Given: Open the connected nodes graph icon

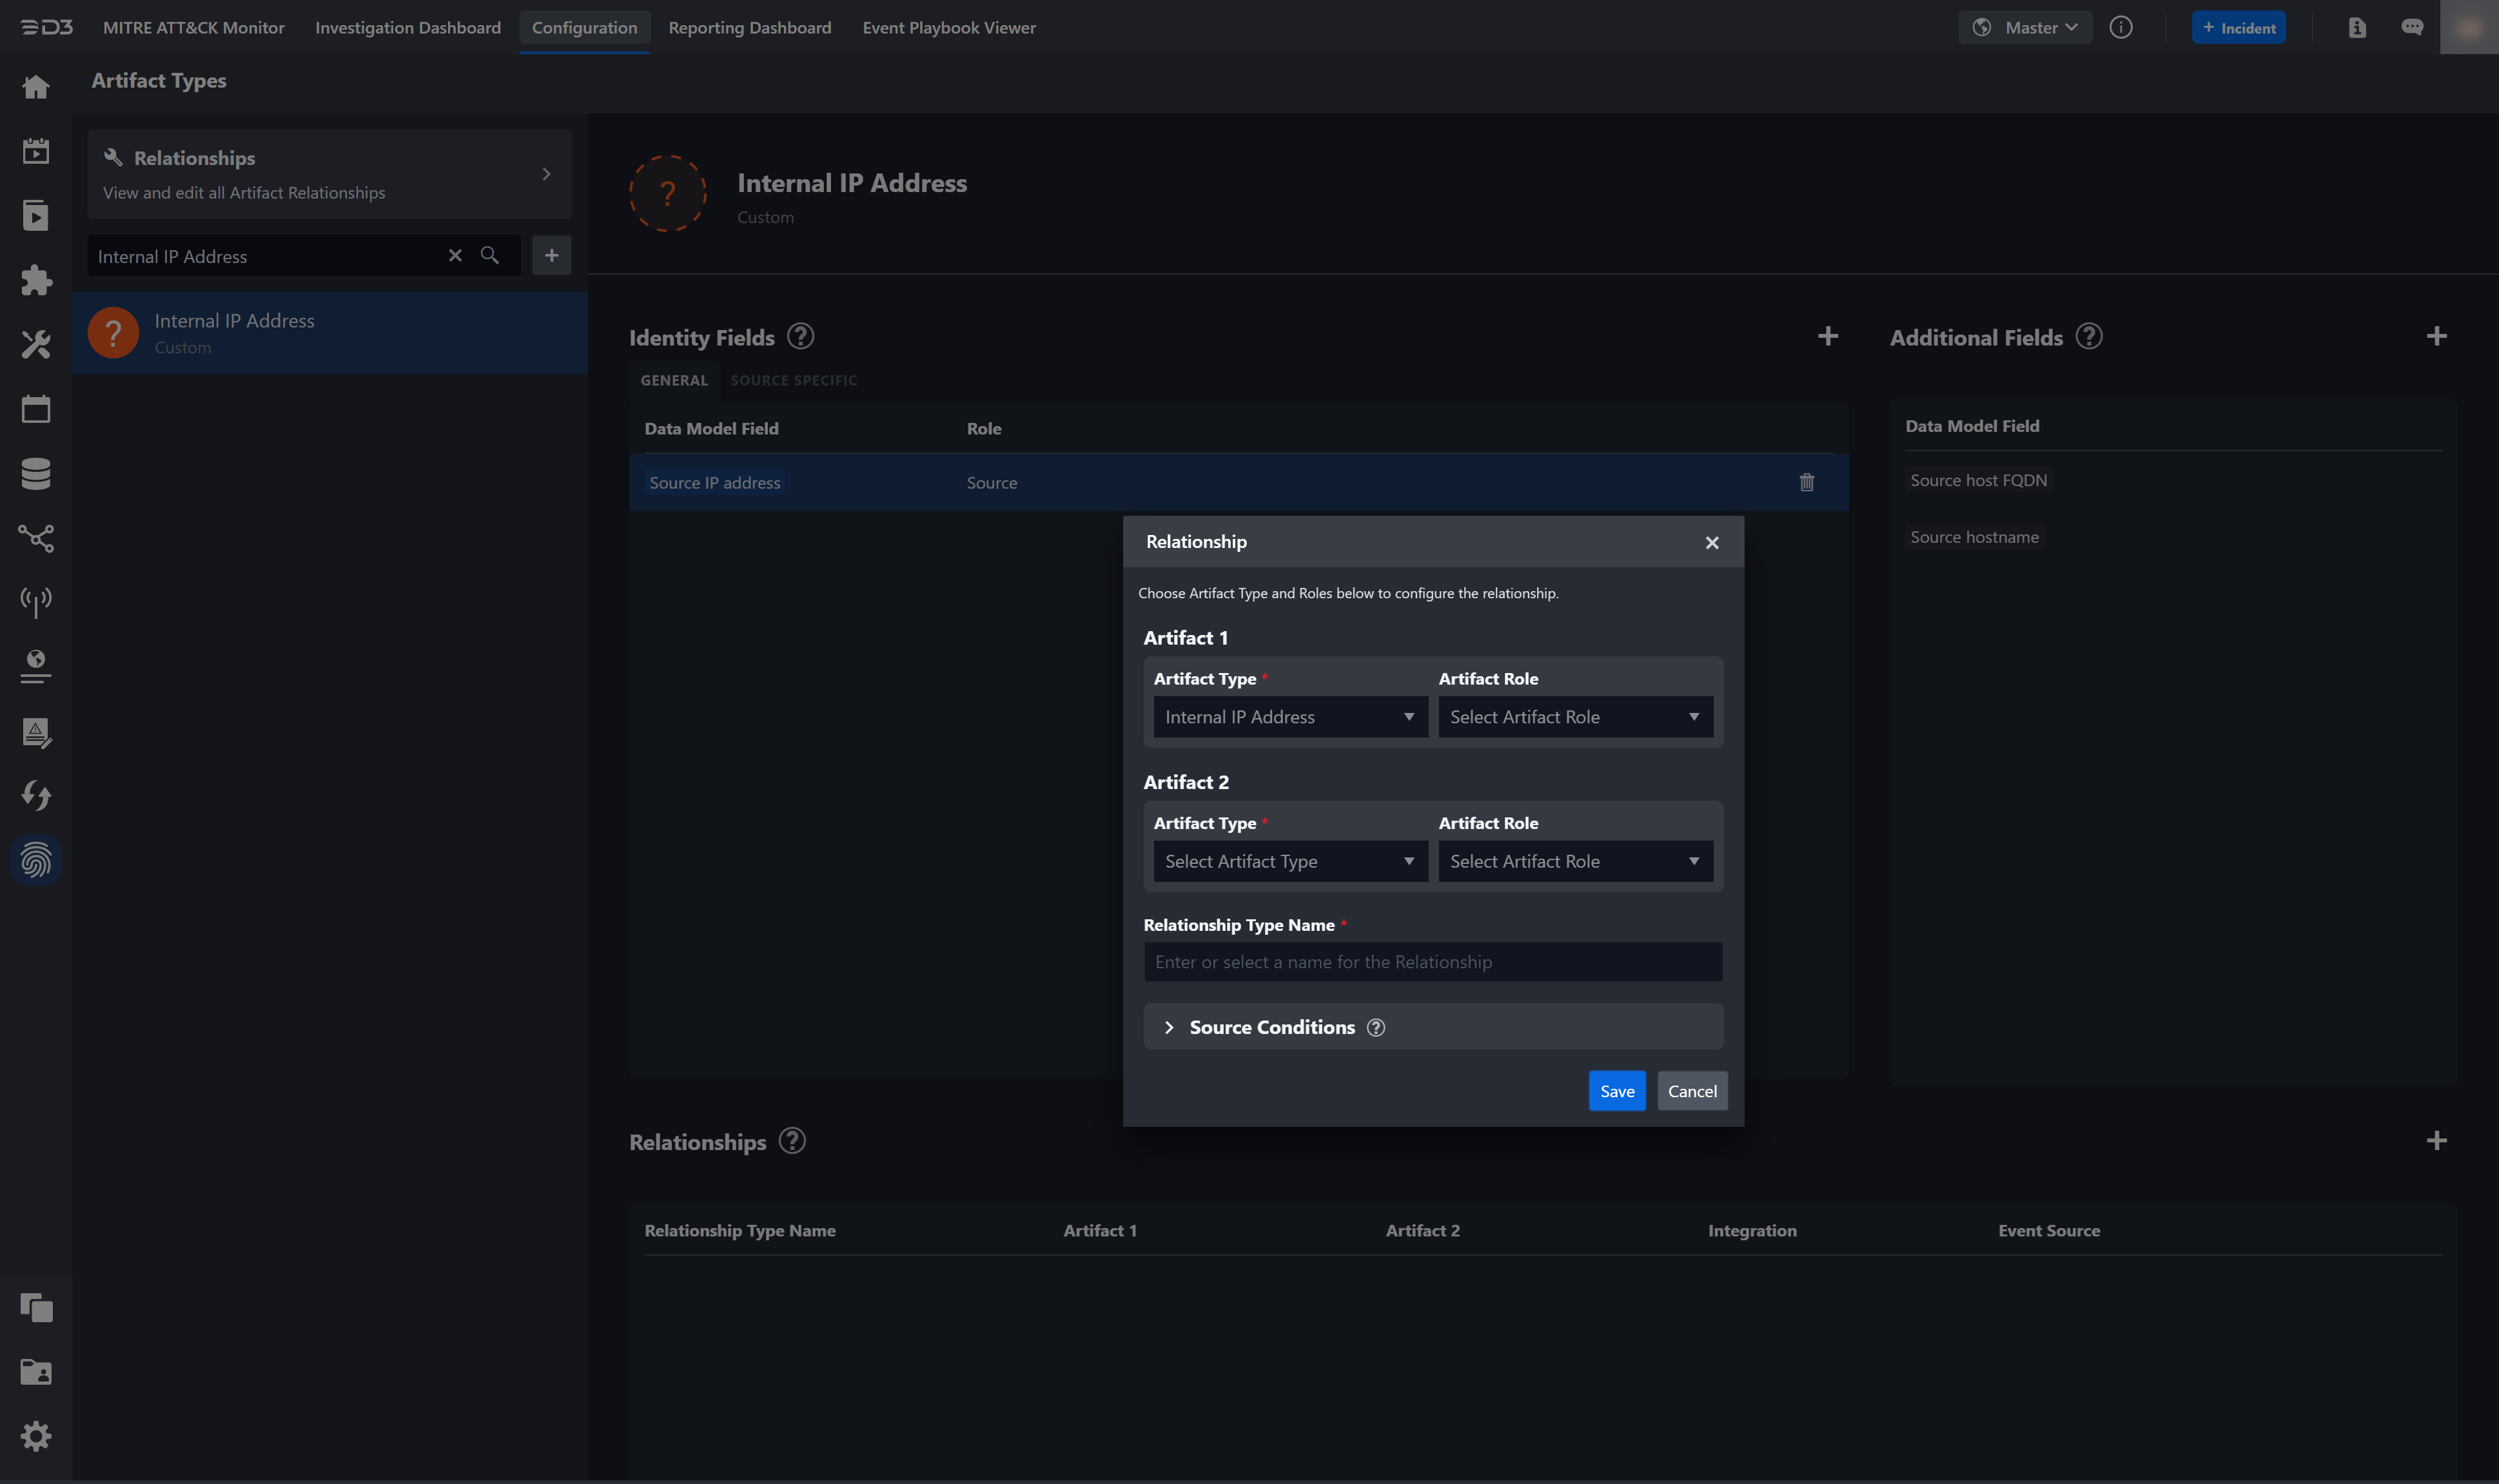Looking at the screenshot, I should tap(36, 538).
